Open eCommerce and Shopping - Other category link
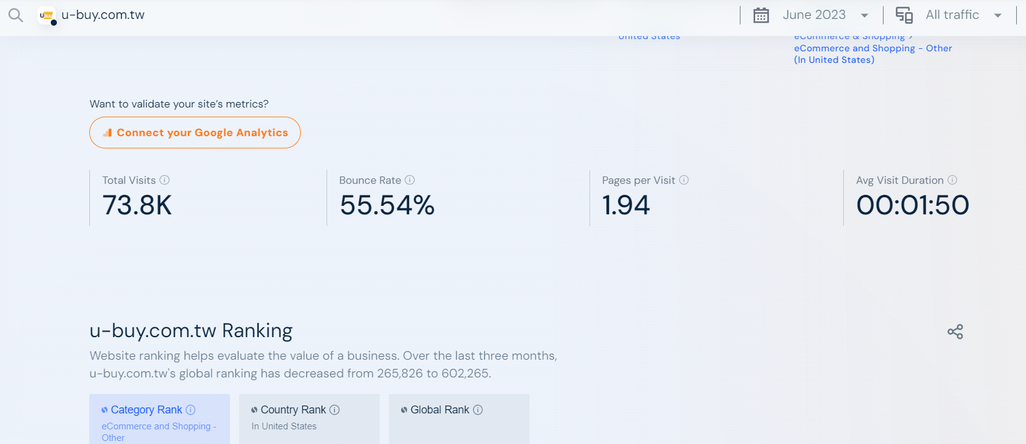 click(873, 54)
